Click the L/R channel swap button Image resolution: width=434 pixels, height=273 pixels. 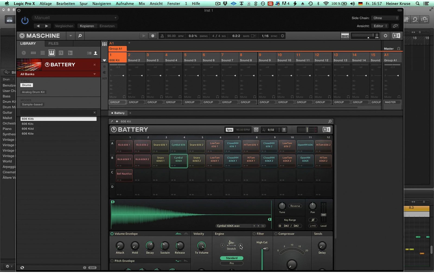tap(313, 226)
